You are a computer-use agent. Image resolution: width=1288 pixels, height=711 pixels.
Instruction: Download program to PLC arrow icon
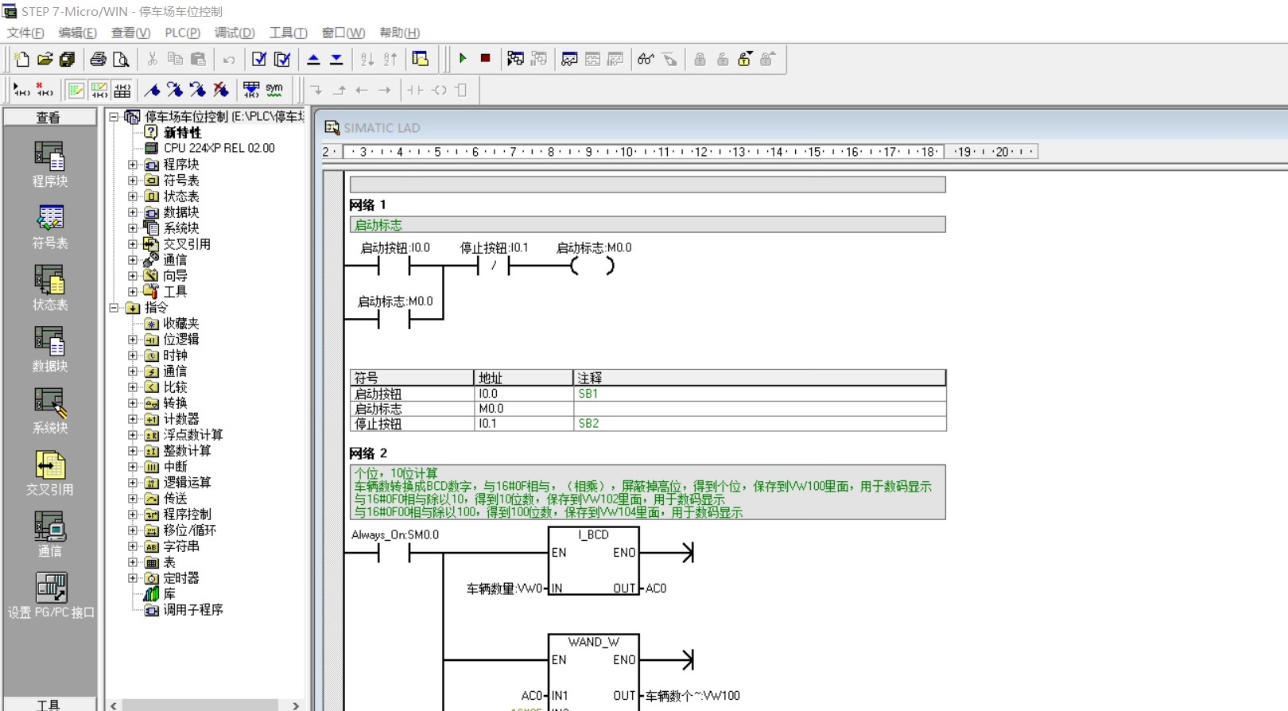pos(336,59)
